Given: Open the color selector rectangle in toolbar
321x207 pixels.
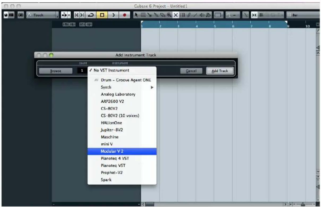Looking at the screenshot, I should point(219,15).
